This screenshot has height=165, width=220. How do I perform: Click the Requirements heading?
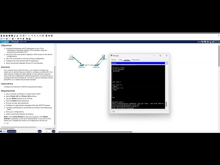[8, 91]
